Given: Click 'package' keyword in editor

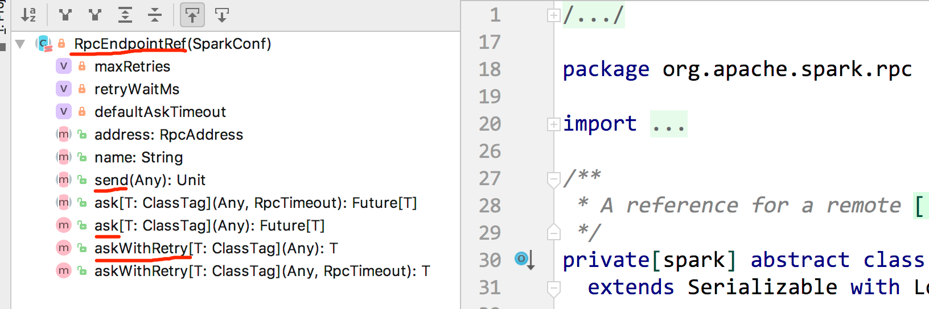Looking at the screenshot, I should click(x=606, y=69).
